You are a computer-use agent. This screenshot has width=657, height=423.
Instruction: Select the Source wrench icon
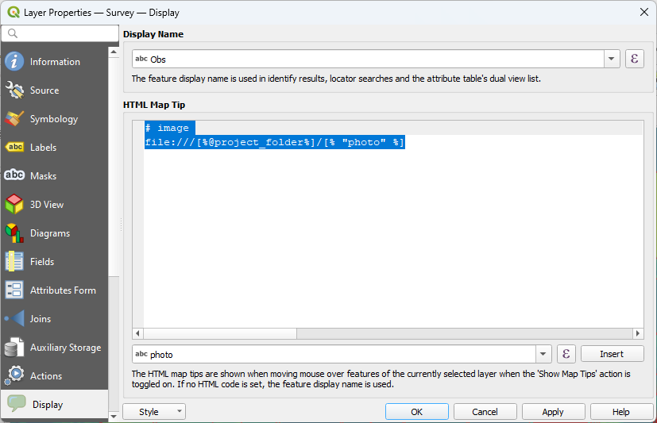pyautogui.click(x=14, y=90)
